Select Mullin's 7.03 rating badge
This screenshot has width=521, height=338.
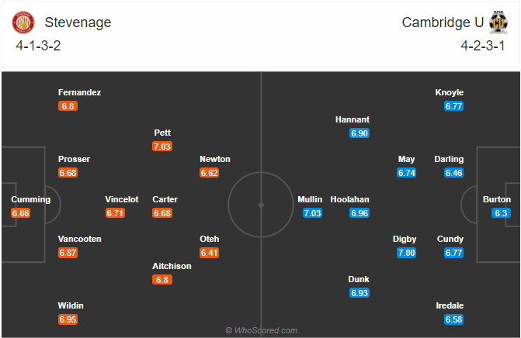point(312,213)
